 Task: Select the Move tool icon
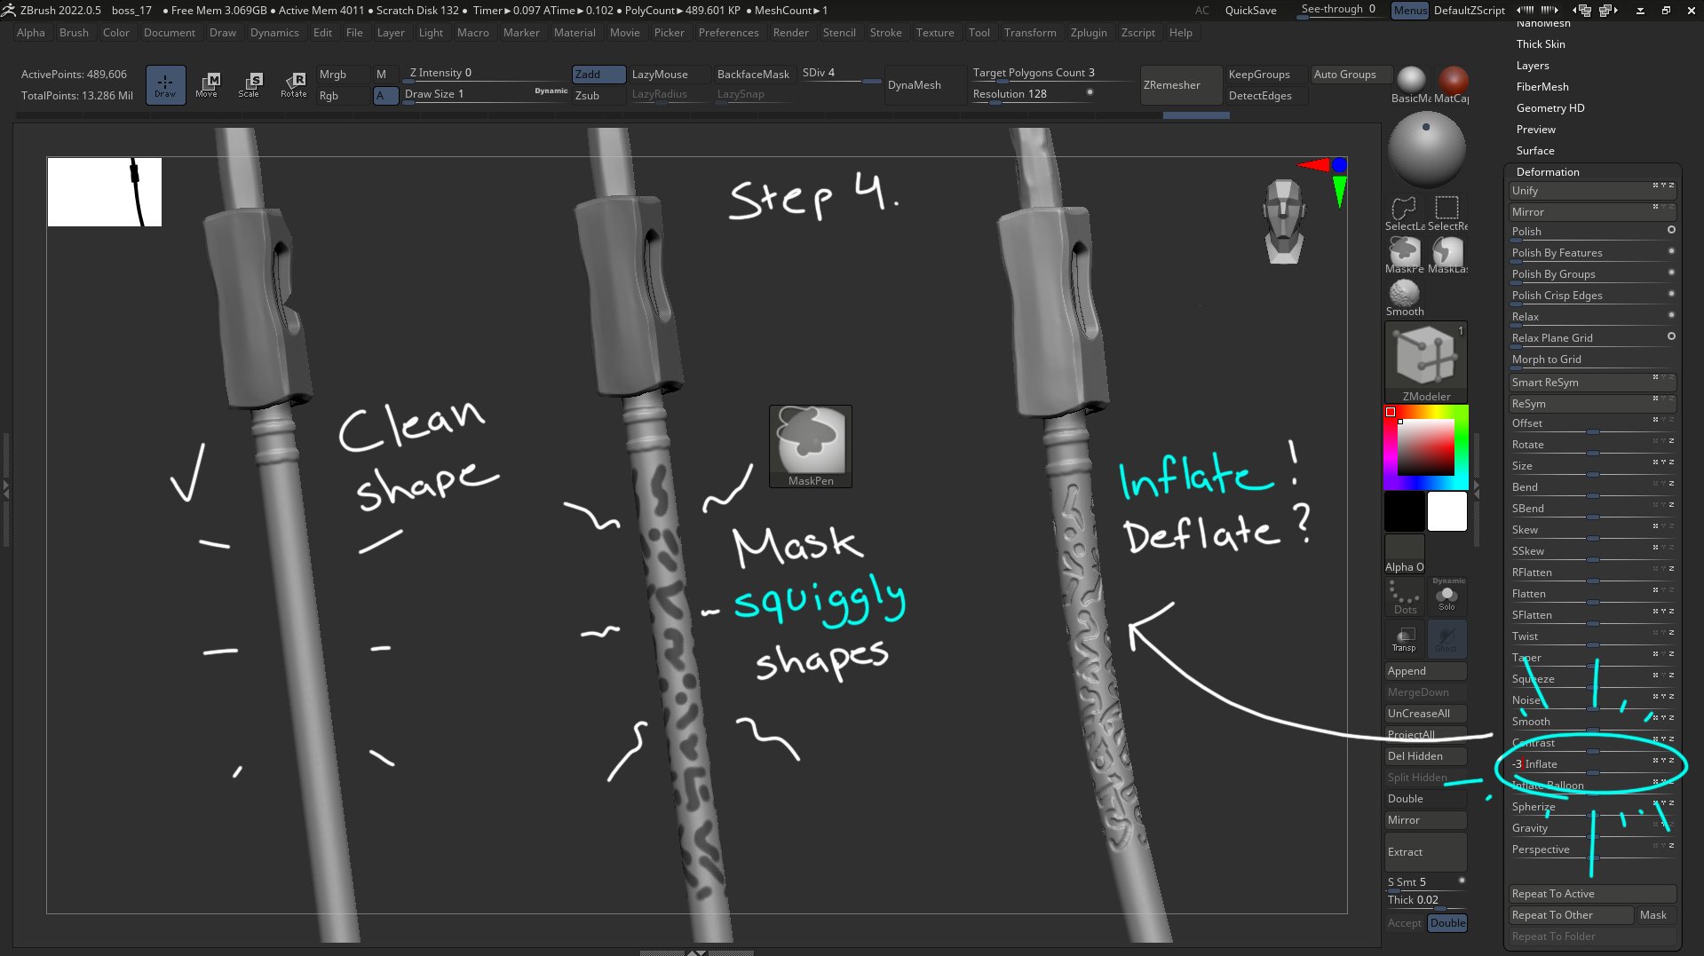207,84
